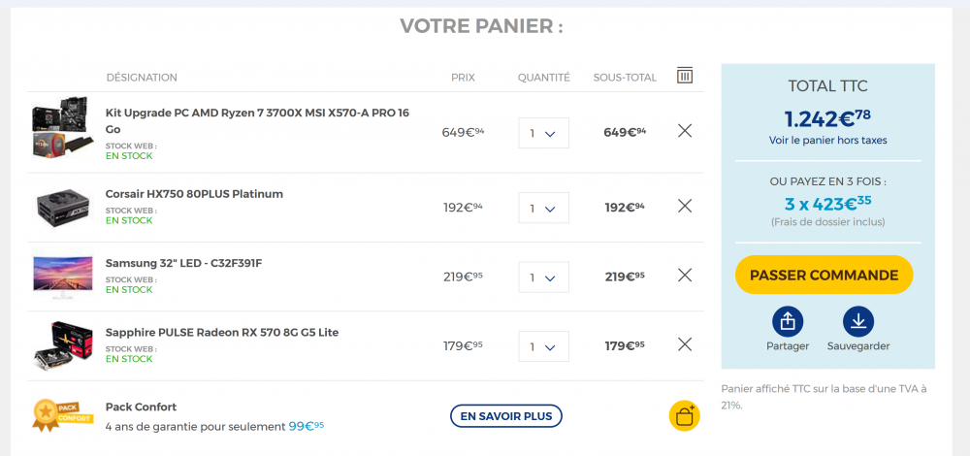Open quantity dropdown for Ryzen upgrade kit

tap(543, 133)
